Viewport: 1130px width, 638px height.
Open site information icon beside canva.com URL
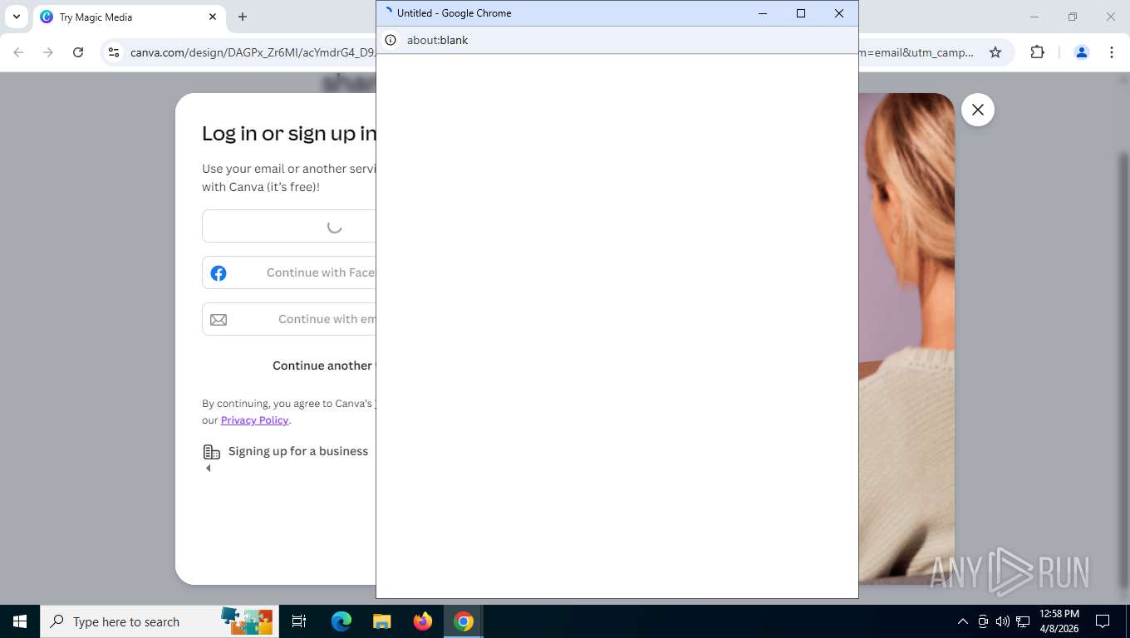114,52
